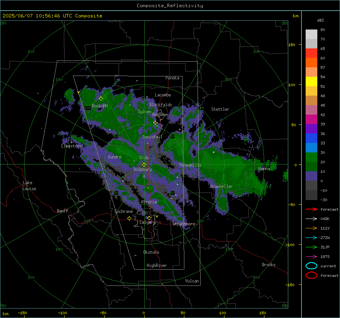Select the 65 dBZ red color swatch

311,53
